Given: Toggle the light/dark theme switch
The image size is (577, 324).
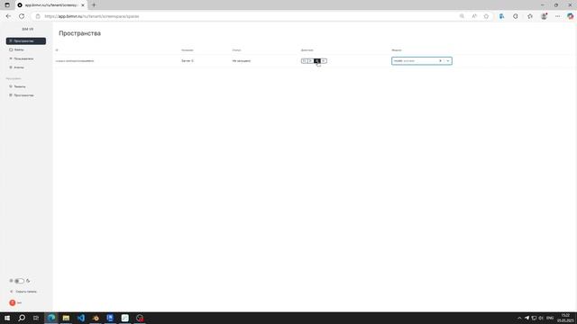Looking at the screenshot, I should 19,281.
